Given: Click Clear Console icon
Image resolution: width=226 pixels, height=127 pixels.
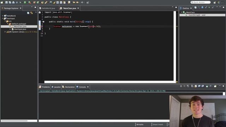Looking at the screenshot, I should tap(192, 86).
